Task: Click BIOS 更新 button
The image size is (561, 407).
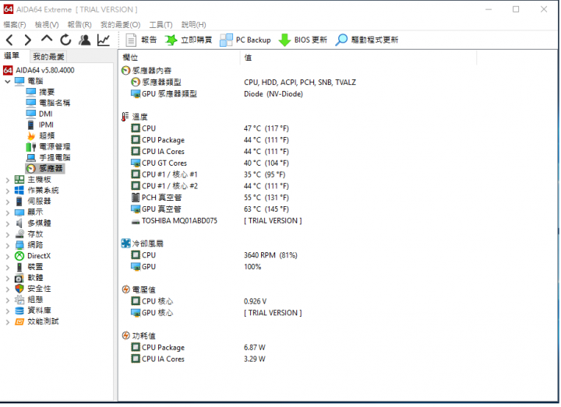Action: pos(302,40)
